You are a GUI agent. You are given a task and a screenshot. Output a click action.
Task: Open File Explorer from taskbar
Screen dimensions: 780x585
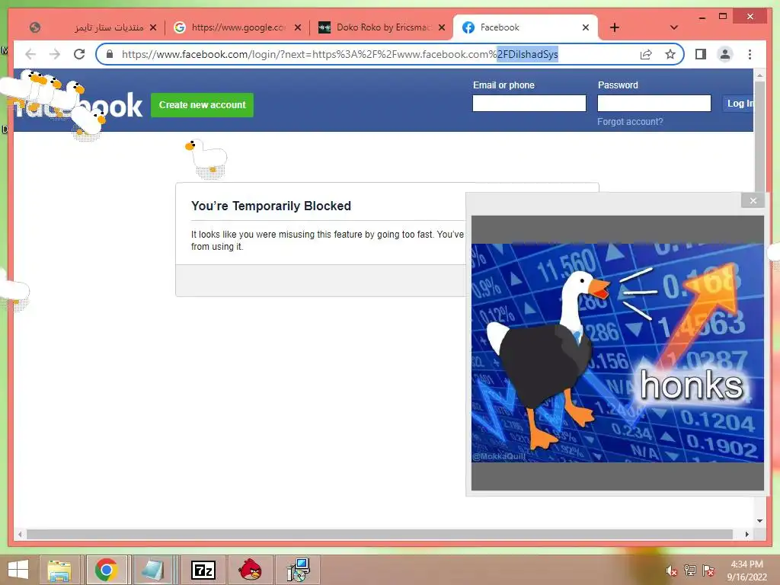[59, 570]
